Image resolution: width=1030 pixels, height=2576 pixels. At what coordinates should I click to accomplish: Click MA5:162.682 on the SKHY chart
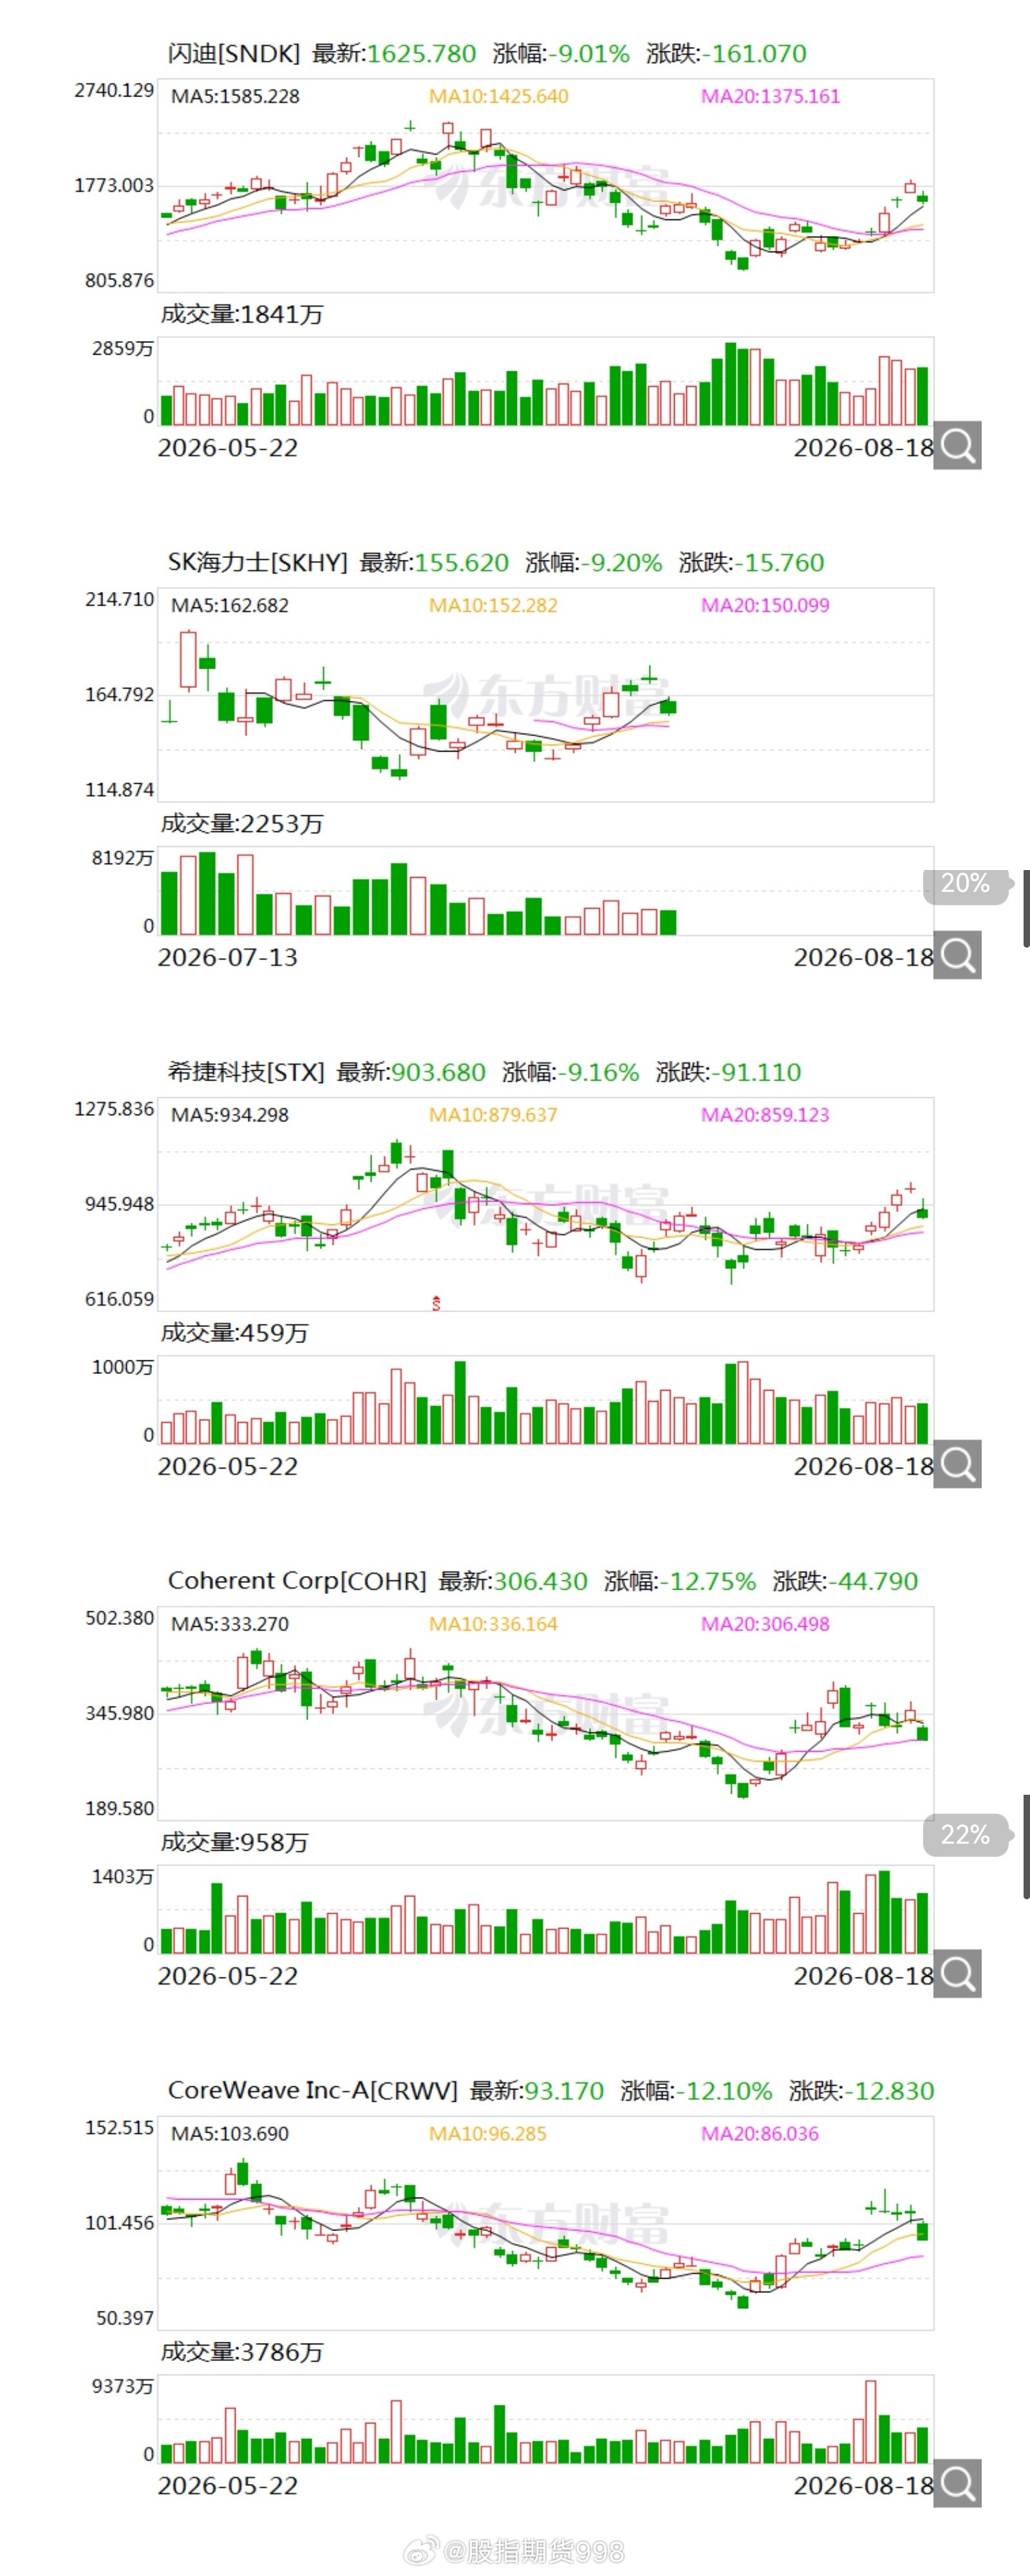pos(230,605)
